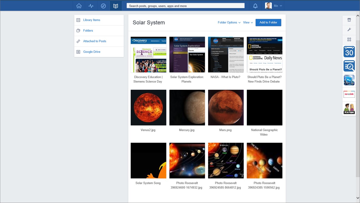This screenshot has width=360, height=203.
Task: Open recent activity via the pulse icon
Action: tap(91, 6)
